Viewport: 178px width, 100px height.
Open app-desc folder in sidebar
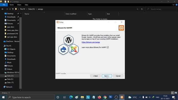(11, 27)
